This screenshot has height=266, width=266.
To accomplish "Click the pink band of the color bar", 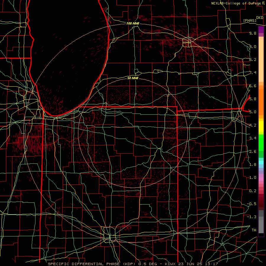I will (261, 179).
